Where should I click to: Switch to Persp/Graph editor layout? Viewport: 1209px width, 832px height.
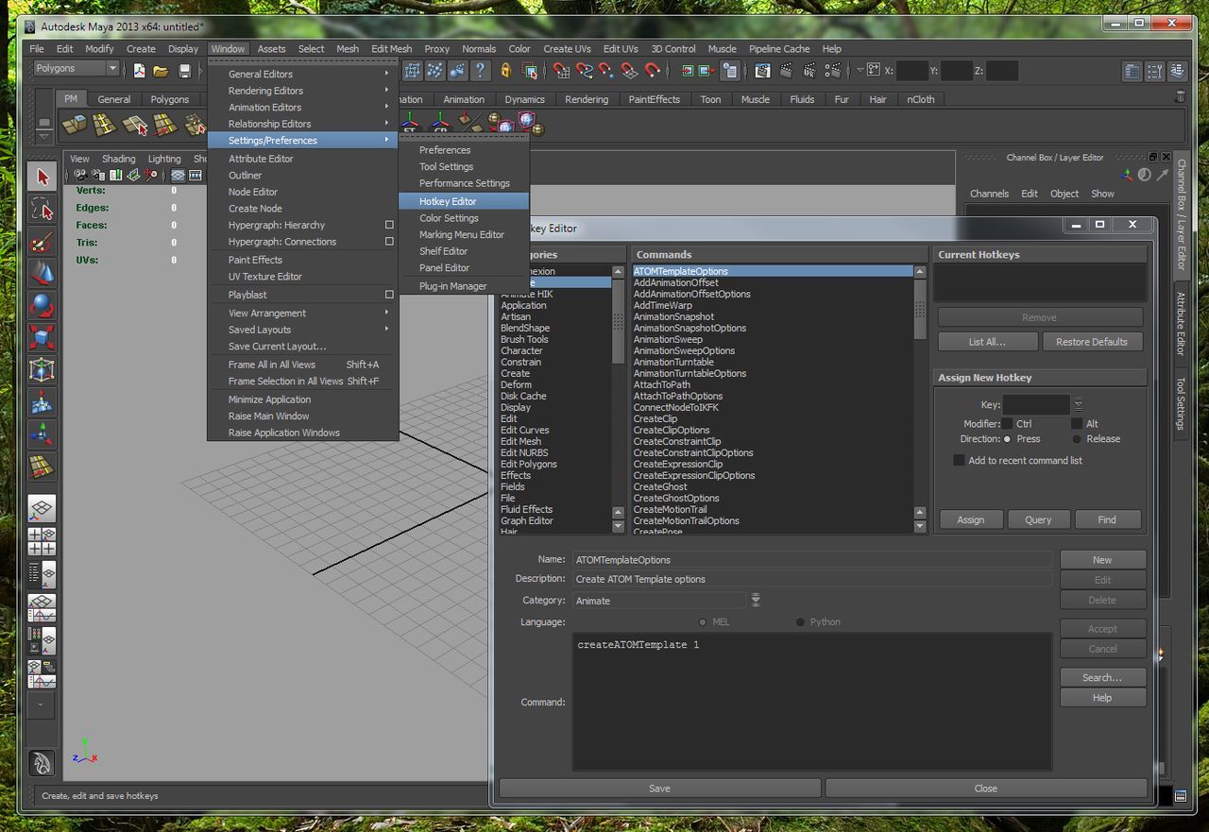point(42,606)
